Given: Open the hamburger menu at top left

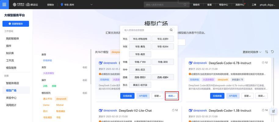Looking at the screenshot, I should (x=4, y=5).
